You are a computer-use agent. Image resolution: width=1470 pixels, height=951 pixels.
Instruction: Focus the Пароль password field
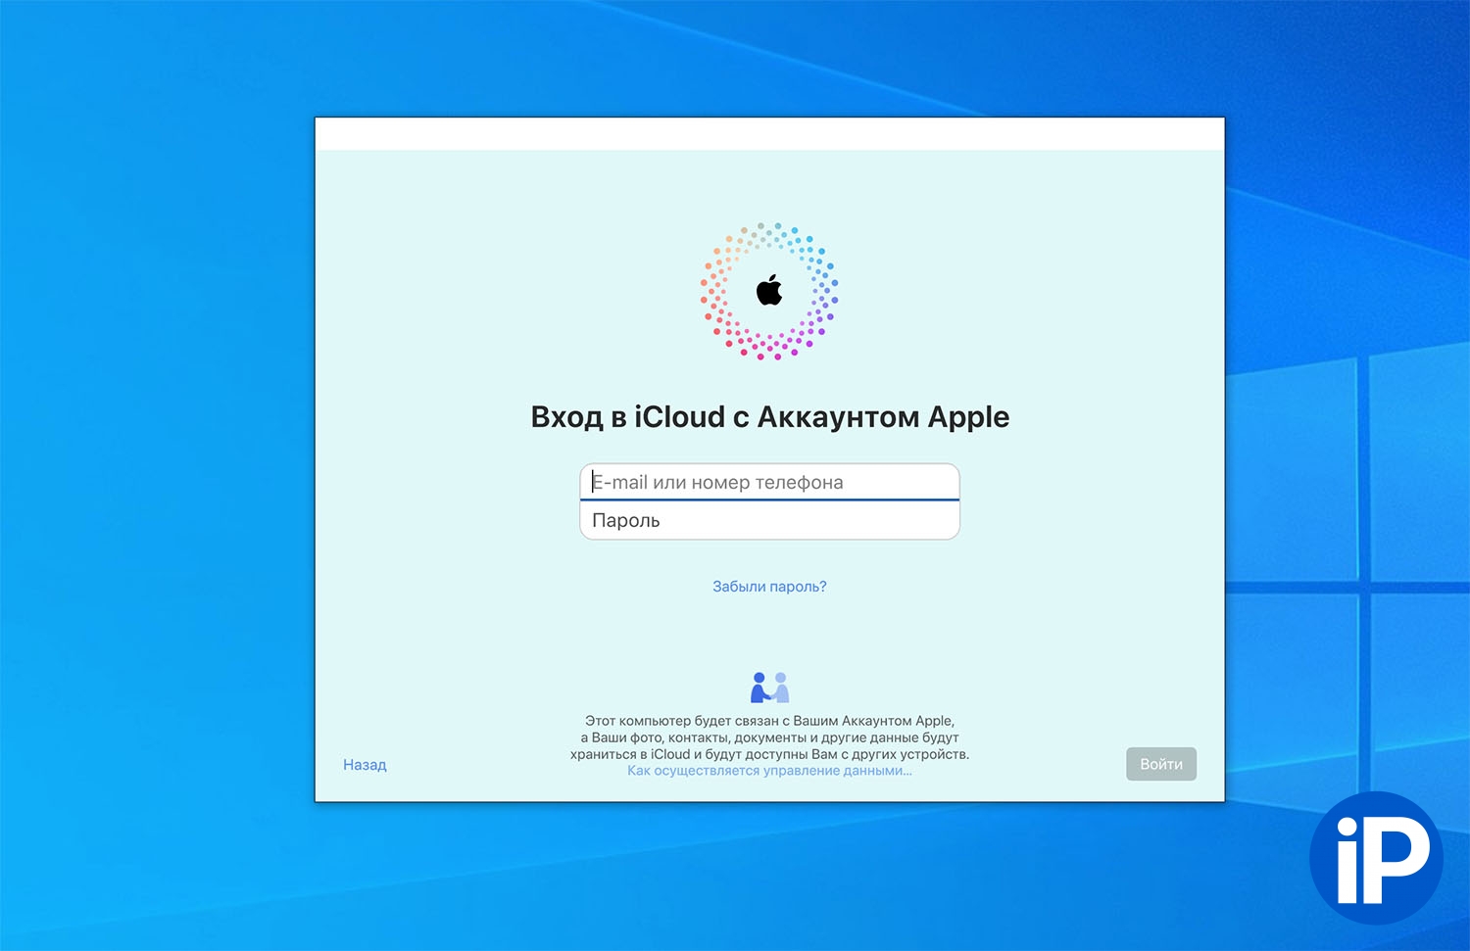(x=769, y=520)
